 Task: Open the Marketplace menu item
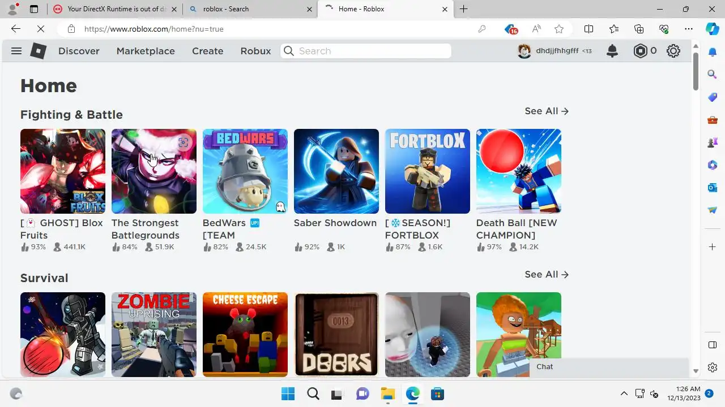click(x=146, y=51)
